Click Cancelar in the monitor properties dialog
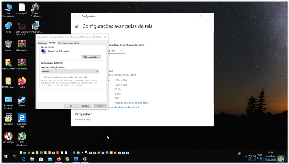Image resolution: width=289 pixels, height=164 pixels. [x=85, y=106]
